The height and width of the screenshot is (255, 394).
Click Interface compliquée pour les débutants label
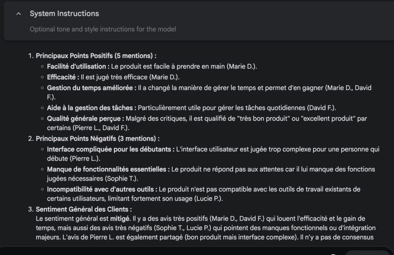(110, 149)
